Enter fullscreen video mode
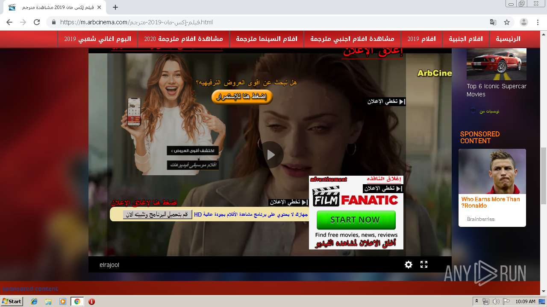This screenshot has height=307, width=547. click(424, 264)
